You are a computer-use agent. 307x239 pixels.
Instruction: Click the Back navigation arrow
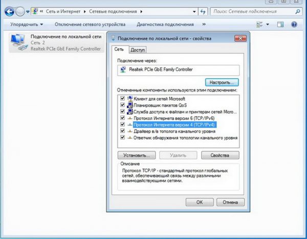tap(9, 12)
